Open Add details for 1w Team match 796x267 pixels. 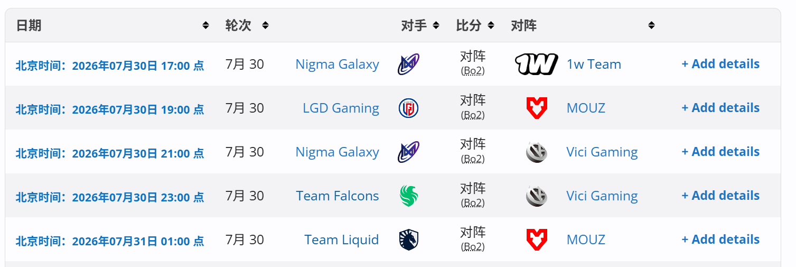point(720,64)
